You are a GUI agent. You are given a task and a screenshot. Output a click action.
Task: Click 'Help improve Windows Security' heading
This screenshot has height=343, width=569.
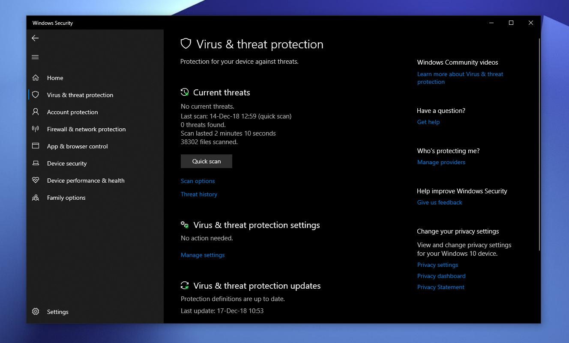(x=462, y=191)
